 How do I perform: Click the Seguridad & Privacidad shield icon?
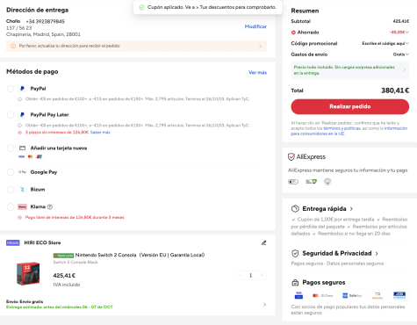[x=295, y=253]
